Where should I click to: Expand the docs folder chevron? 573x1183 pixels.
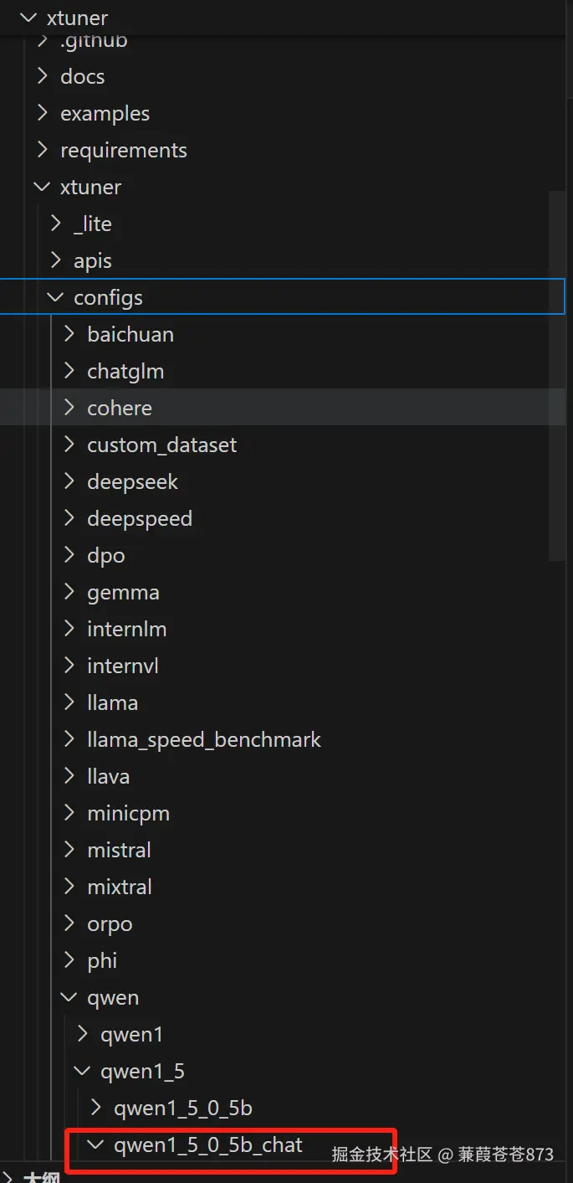tap(43, 76)
